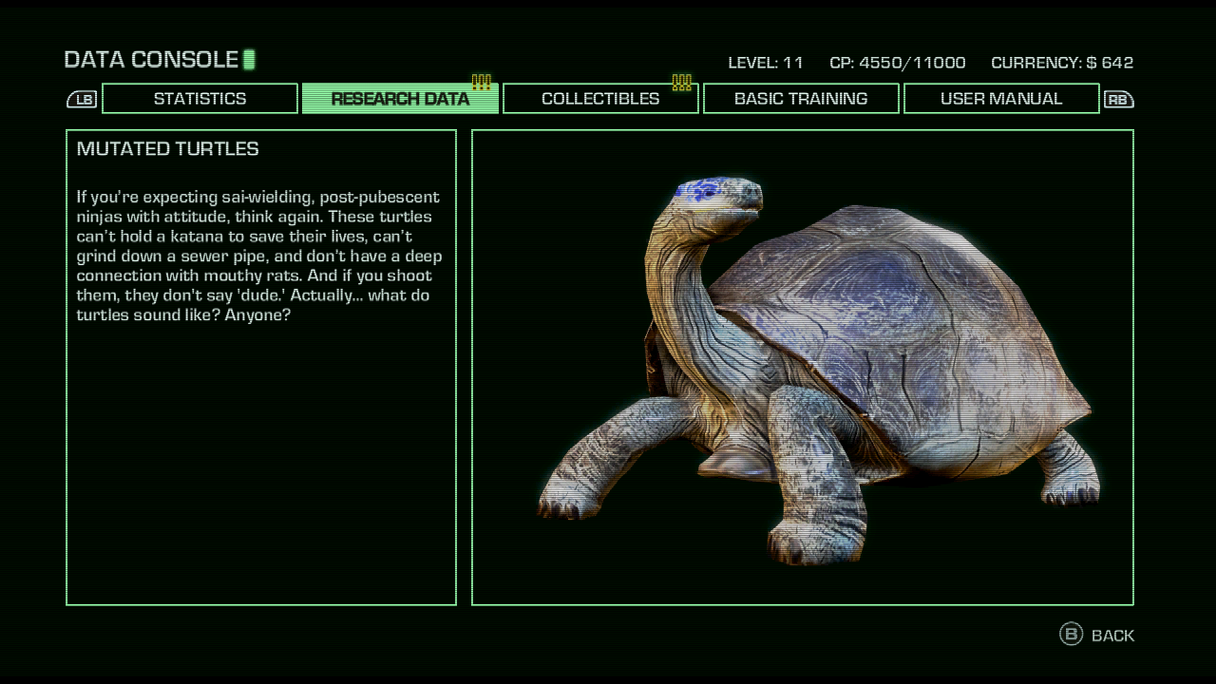
Task: Click alert marker above Research Data tab
Action: (481, 82)
